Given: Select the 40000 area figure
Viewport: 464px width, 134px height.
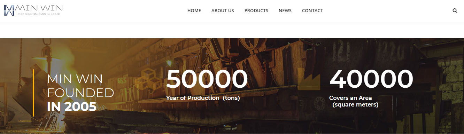Looking at the screenshot, I should [371, 79].
